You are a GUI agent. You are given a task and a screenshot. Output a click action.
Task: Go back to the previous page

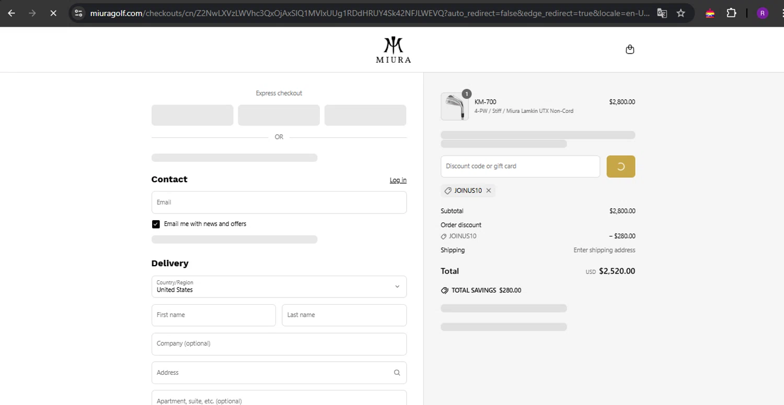click(11, 13)
